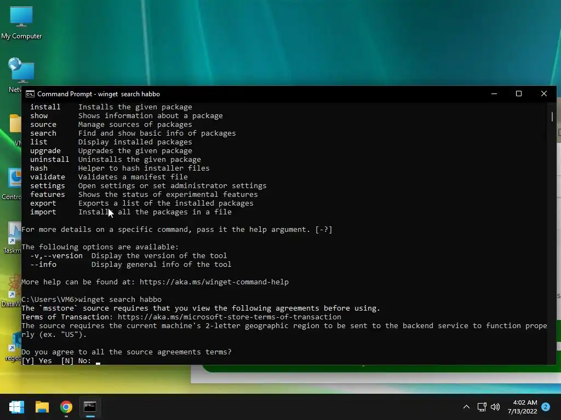
Task: Click the '-v,--version' option text
Action: tap(56, 256)
